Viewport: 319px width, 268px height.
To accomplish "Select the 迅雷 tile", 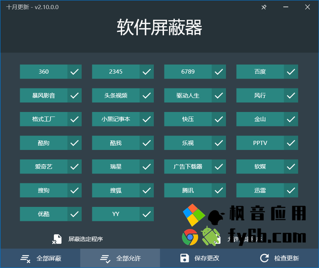I will tap(267, 190).
